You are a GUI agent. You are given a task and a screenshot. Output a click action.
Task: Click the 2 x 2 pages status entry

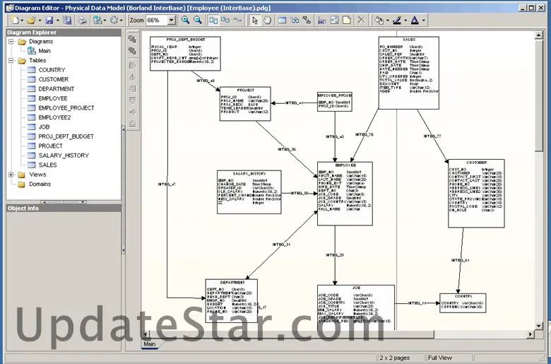pyautogui.click(x=395, y=358)
